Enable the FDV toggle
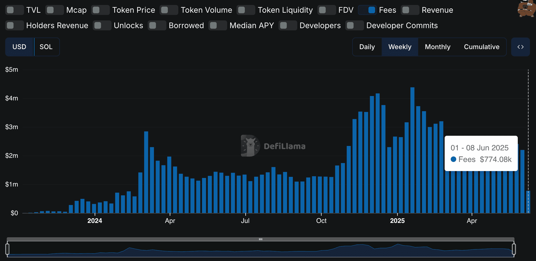536x261 pixels. click(327, 10)
